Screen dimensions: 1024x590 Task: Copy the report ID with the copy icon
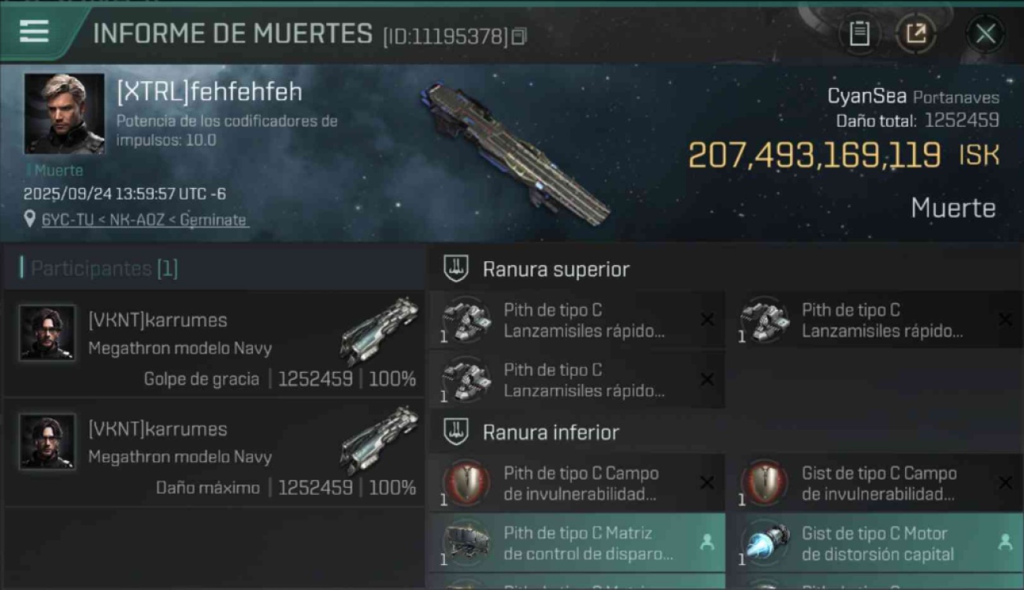point(519,36)
